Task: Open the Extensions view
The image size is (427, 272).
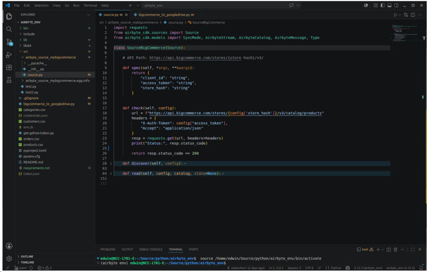Action: pos(9,67)
